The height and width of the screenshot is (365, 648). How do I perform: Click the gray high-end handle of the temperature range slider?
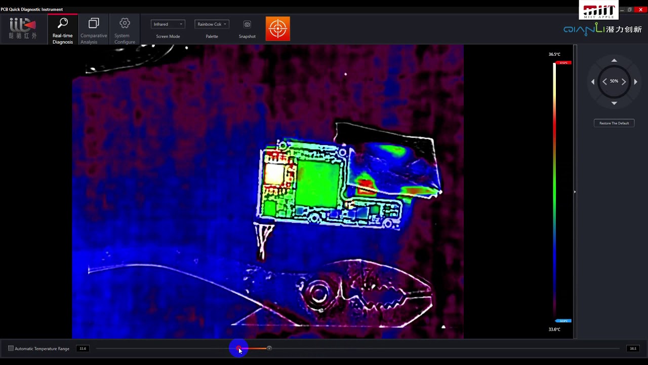tap(269, 348)
